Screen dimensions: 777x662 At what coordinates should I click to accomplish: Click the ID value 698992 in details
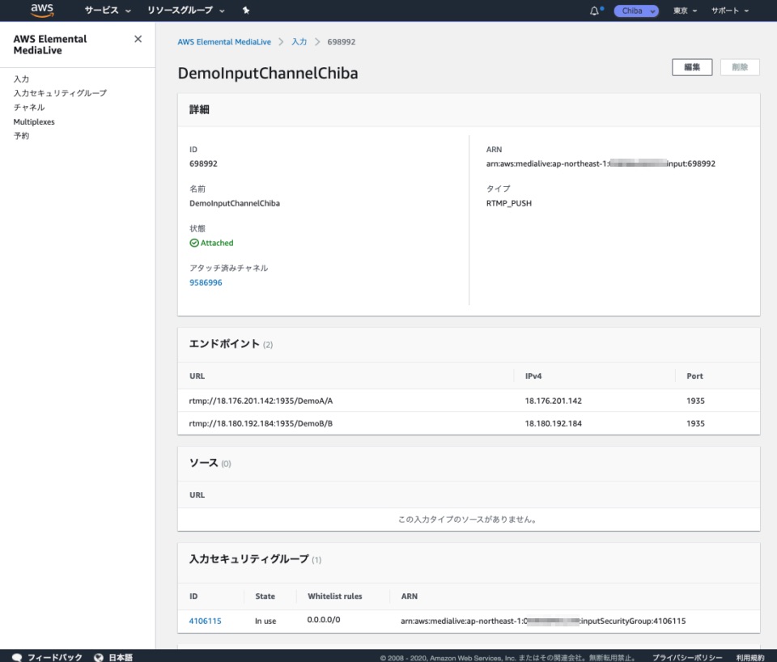coord(203,163)
